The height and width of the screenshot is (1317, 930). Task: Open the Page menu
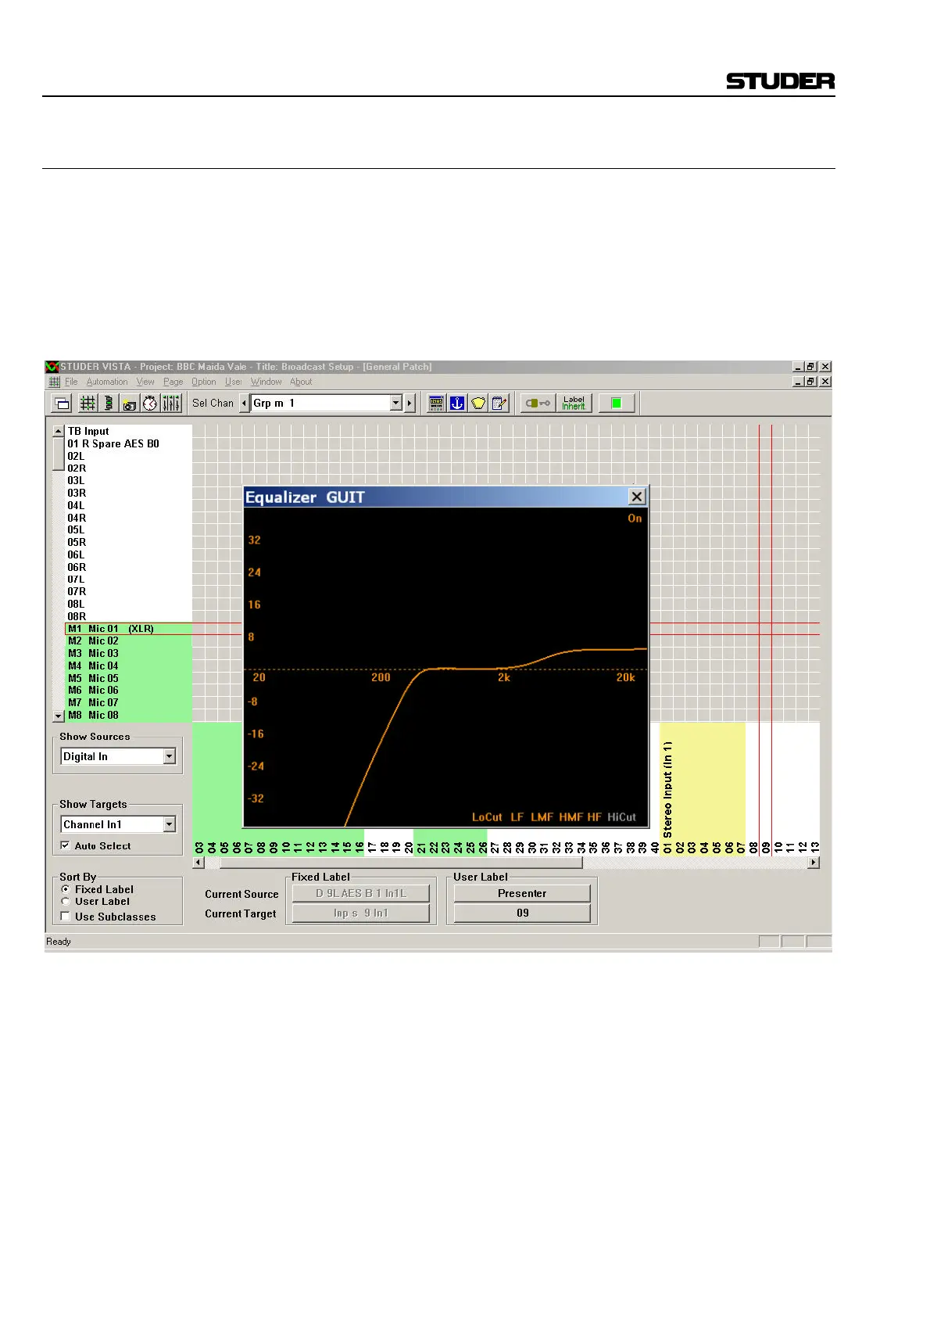(x=173, y=382)
